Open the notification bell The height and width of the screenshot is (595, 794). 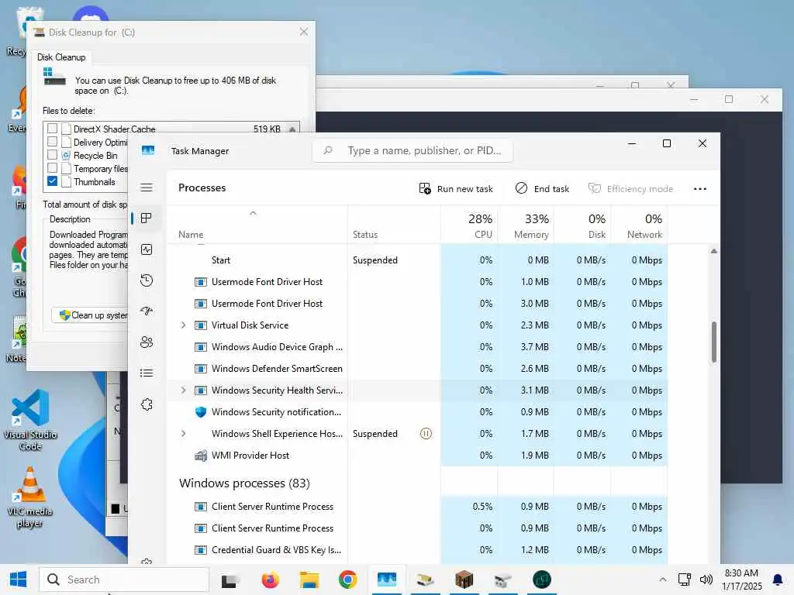(x=777, y=580)
